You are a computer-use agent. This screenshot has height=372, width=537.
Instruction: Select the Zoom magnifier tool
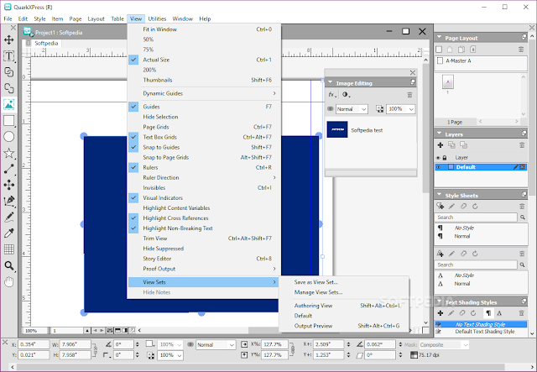[x=9, y=265]
